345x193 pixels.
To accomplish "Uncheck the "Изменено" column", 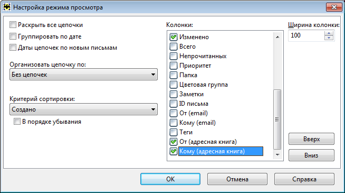I will click(174, 37).
